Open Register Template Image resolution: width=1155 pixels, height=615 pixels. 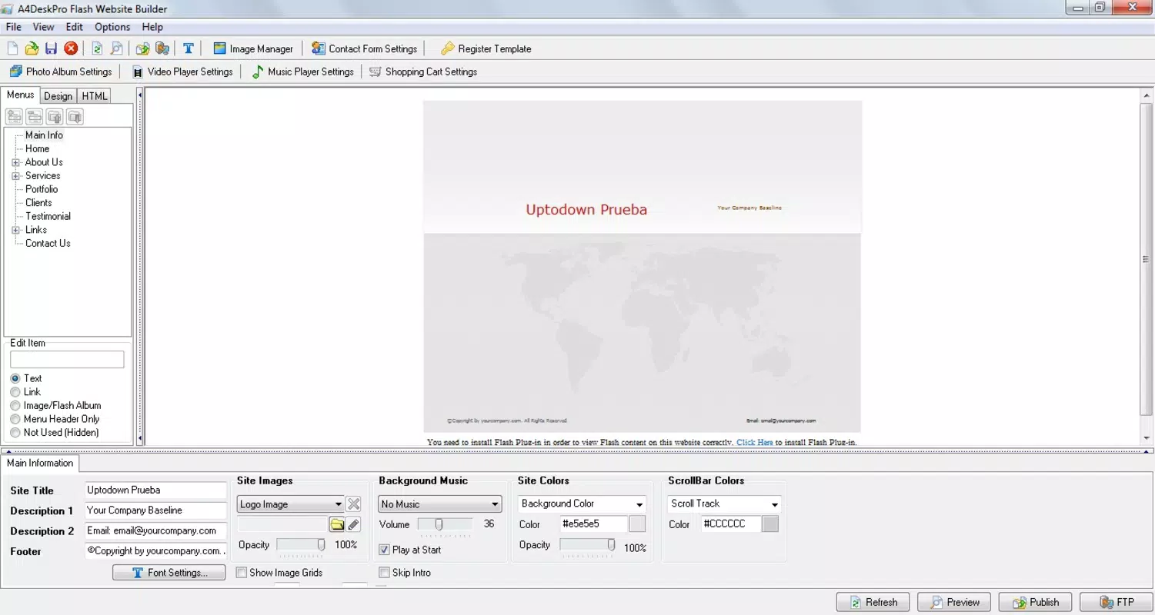click(486, 48)
